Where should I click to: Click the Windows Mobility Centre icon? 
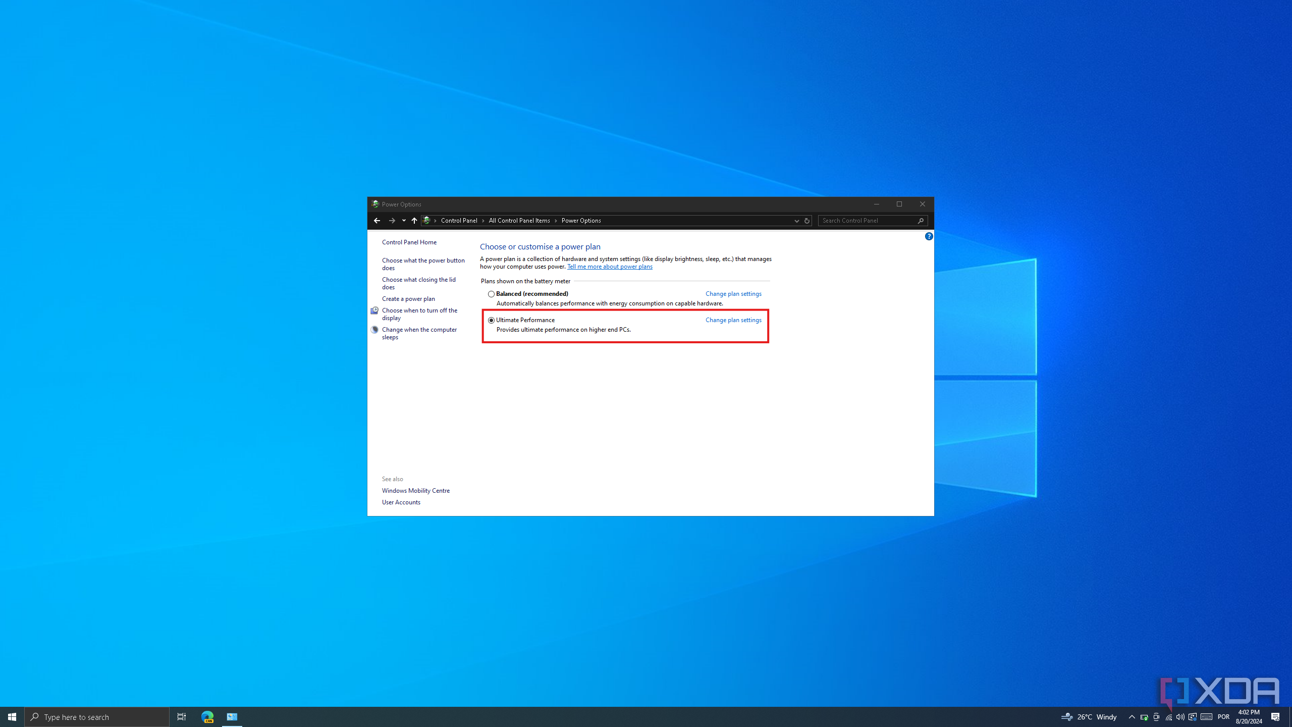[x=415, y=490]
